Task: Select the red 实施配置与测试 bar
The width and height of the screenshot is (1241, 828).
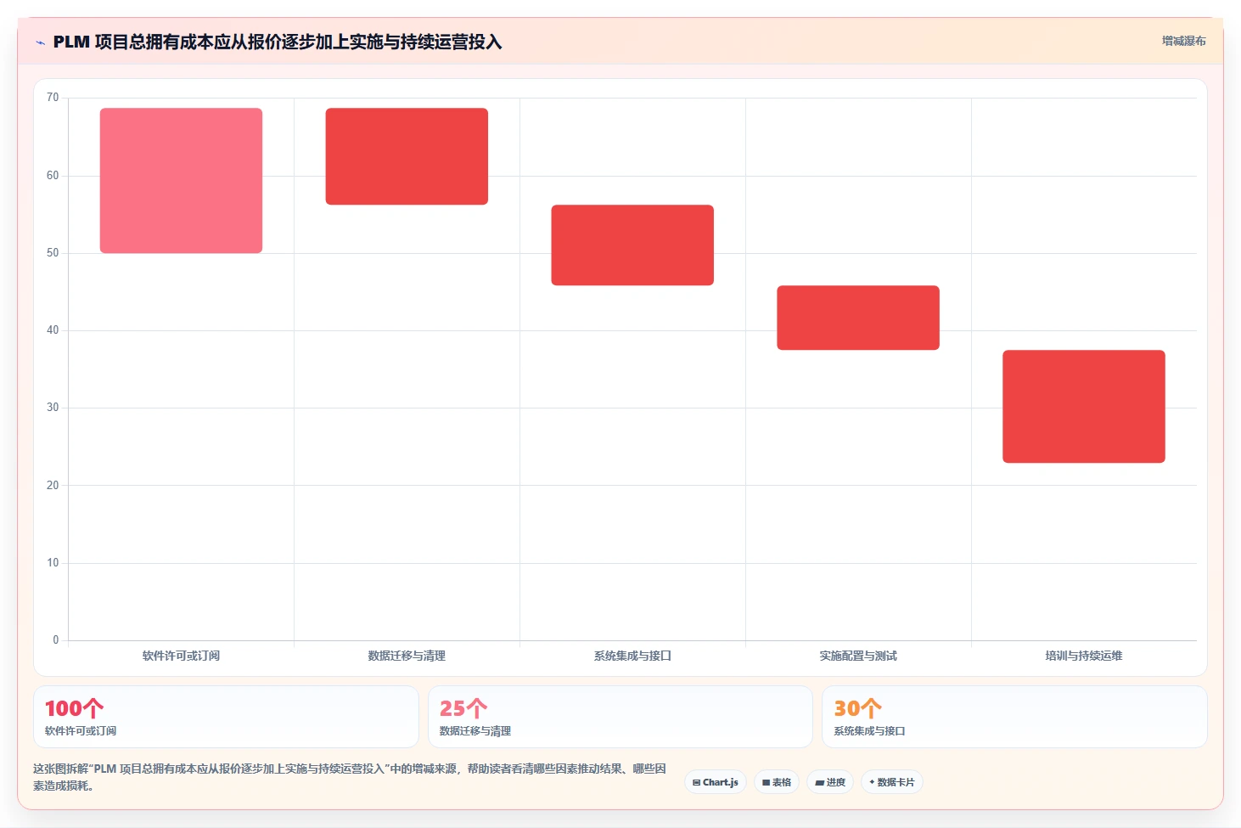Action: click(x=858, y=318)
